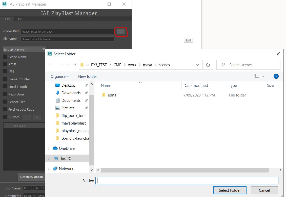Enable the Scene Name checkbox
This screenshot has height=197, width=286.
pyautogui.click(x=5, y=57)
